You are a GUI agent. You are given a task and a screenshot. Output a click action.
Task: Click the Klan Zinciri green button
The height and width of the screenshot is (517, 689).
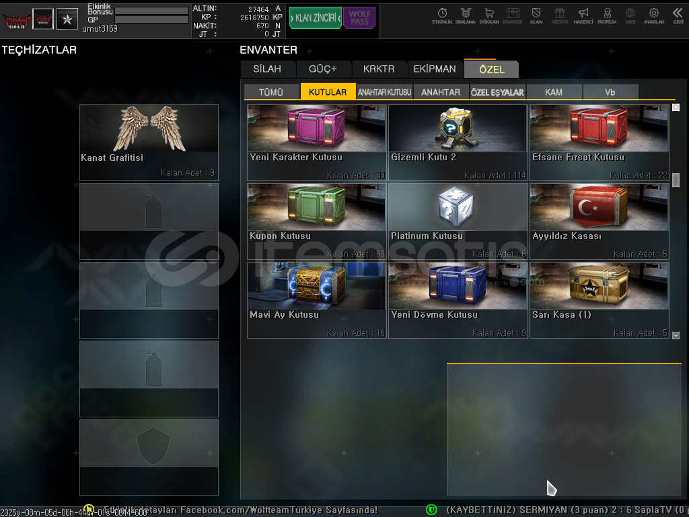pos(315,18)
